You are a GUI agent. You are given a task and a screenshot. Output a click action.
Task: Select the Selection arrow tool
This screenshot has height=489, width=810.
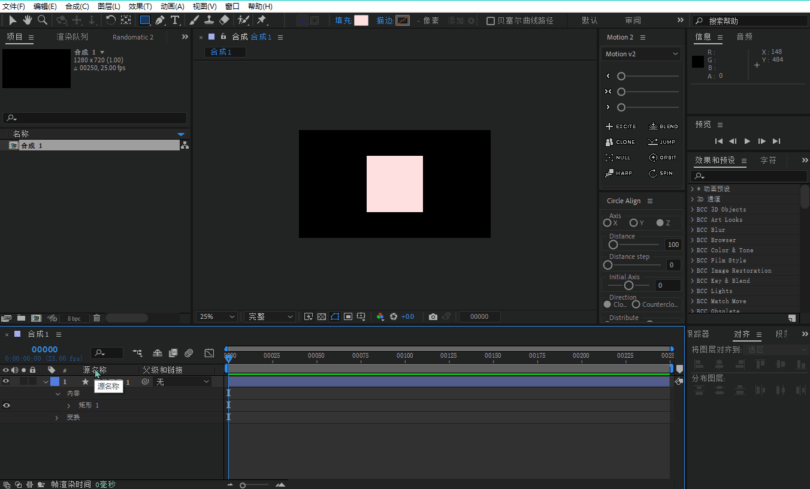click(13, 20)
